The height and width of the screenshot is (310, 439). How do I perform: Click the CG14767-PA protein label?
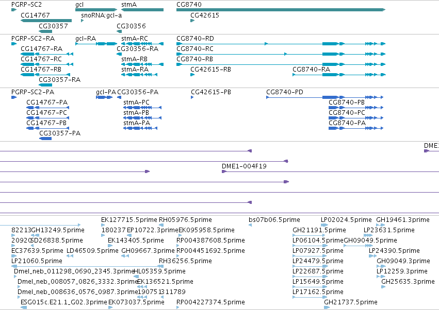tap(47, 102)
